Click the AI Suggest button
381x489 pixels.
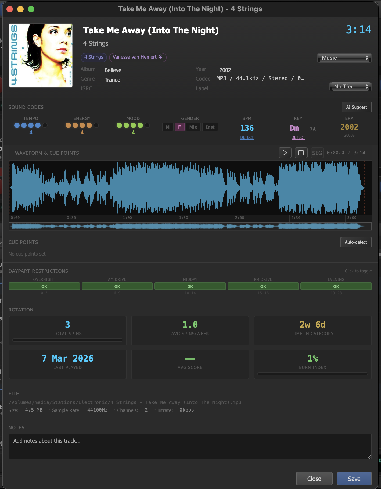pyautogui.click(x=357, y=107)
